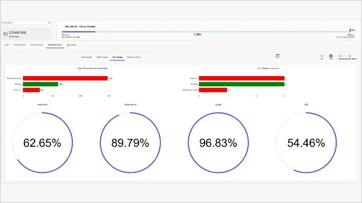Switch to the Task tab
This screenshot has height=203, width=362.
(x=7, y=45)
